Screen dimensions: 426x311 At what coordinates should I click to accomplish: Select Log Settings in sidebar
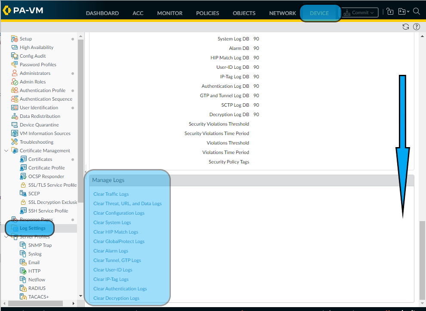pyautogui.click(x=33, y=228)
